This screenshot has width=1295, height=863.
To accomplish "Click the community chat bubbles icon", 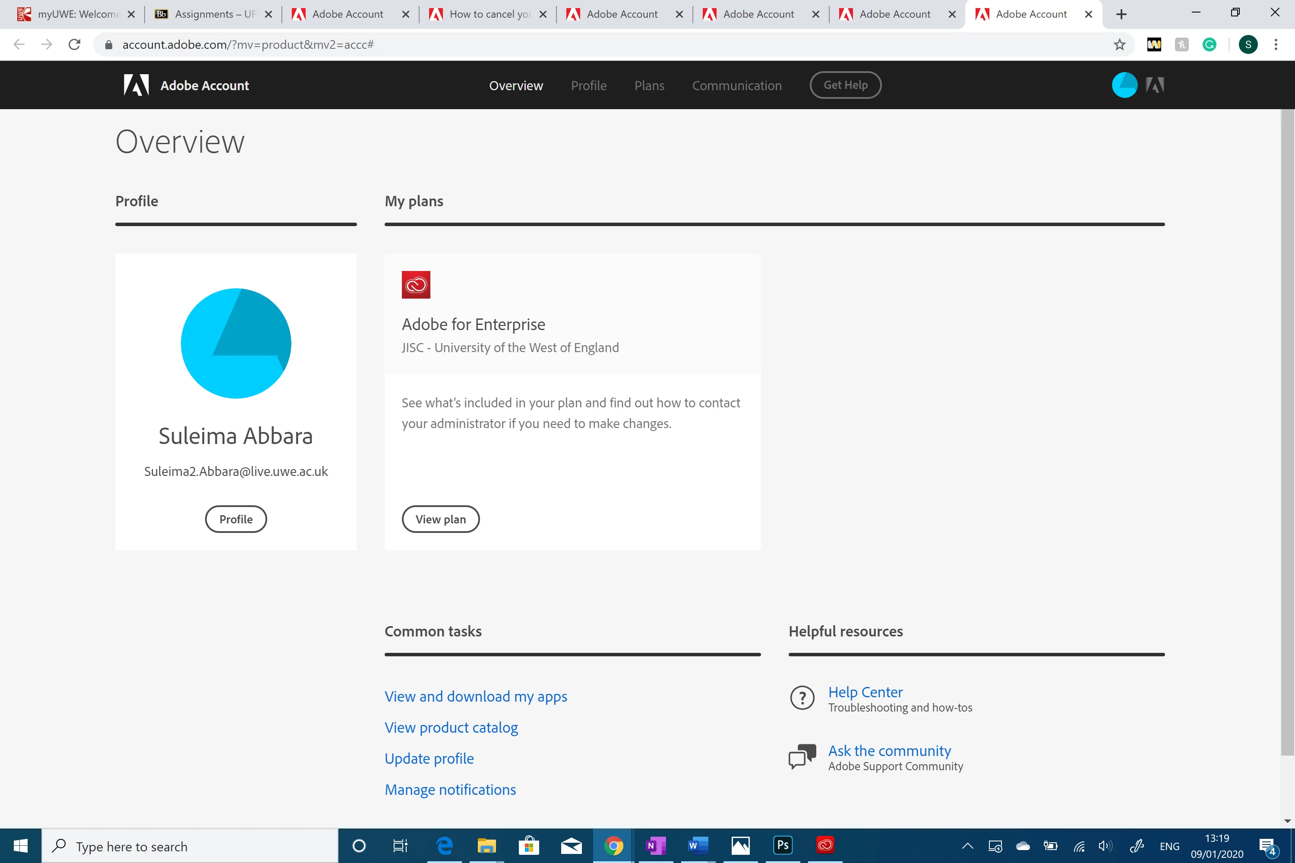I will 802,757.
